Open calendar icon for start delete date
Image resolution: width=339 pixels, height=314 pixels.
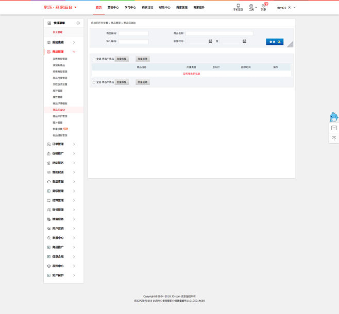[210, 41]
